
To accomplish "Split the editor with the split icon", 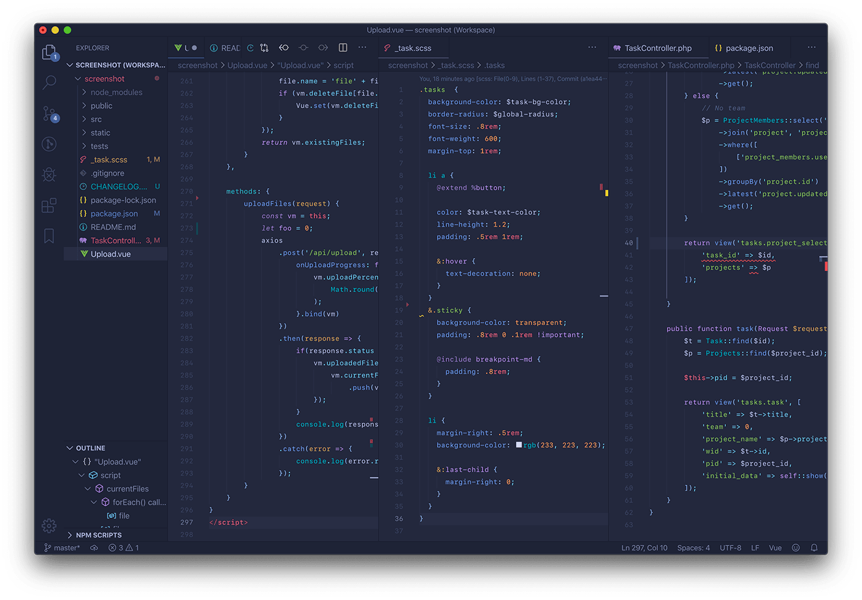I will point(342,47).
